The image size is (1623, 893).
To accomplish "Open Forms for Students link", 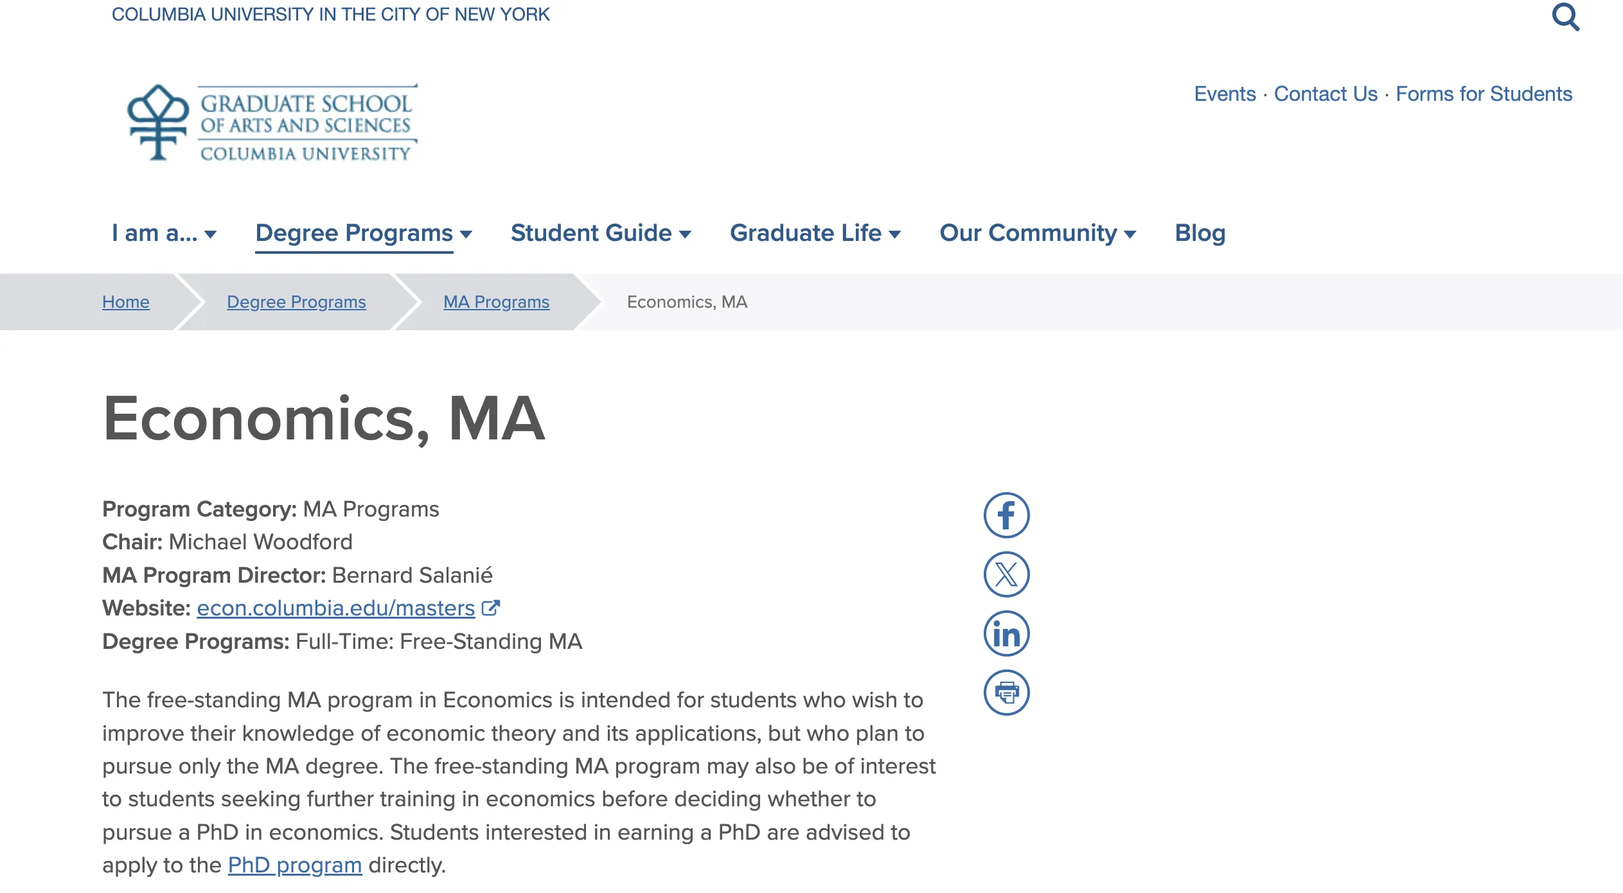I will [1484, 94].
